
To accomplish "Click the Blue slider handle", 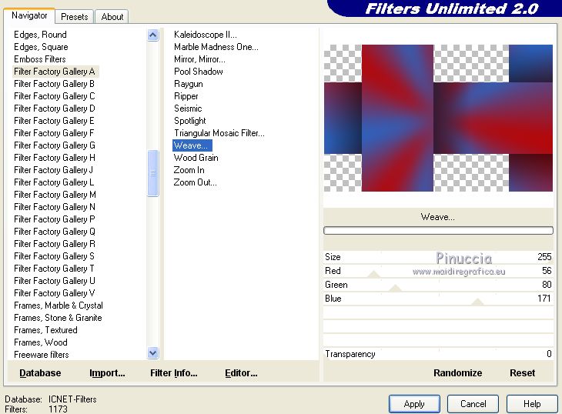I will click(477, 302).
